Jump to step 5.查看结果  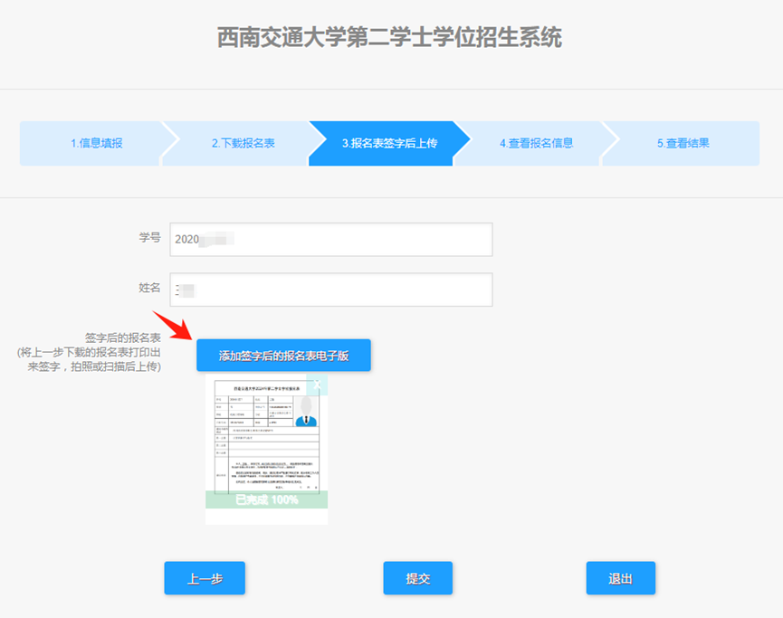[x=683, y=143]
